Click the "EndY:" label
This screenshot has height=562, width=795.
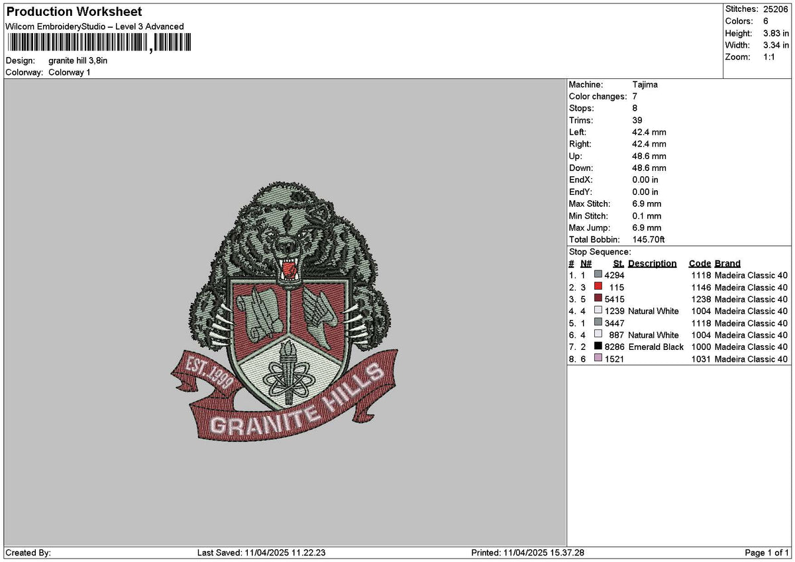coord(581,192)
